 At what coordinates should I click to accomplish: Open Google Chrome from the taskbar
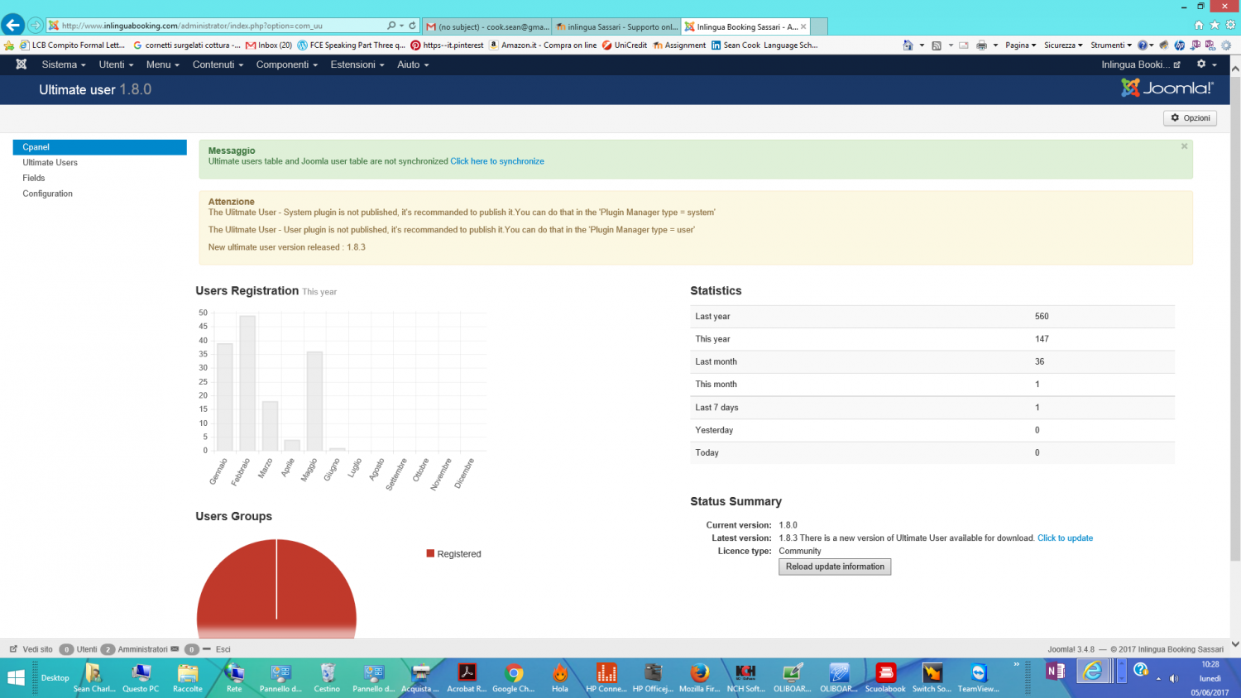point(514,676)
